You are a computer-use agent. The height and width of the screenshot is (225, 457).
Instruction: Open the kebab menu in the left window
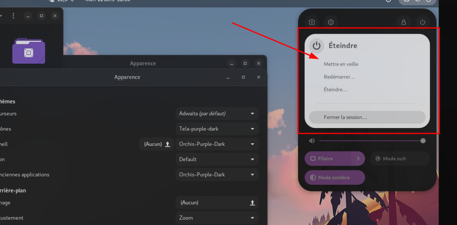[14, 16]
